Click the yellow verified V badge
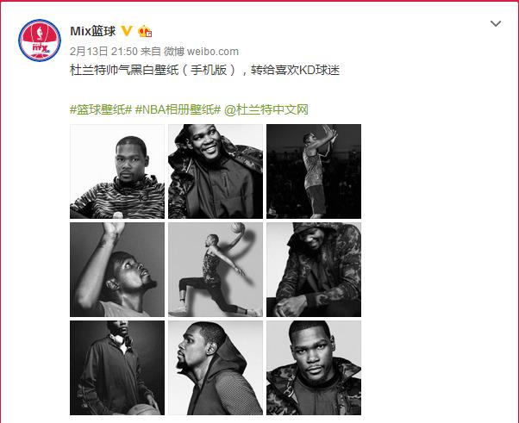Image resolution: width=519 pixels, height=423 pixels. coord(126,31)
